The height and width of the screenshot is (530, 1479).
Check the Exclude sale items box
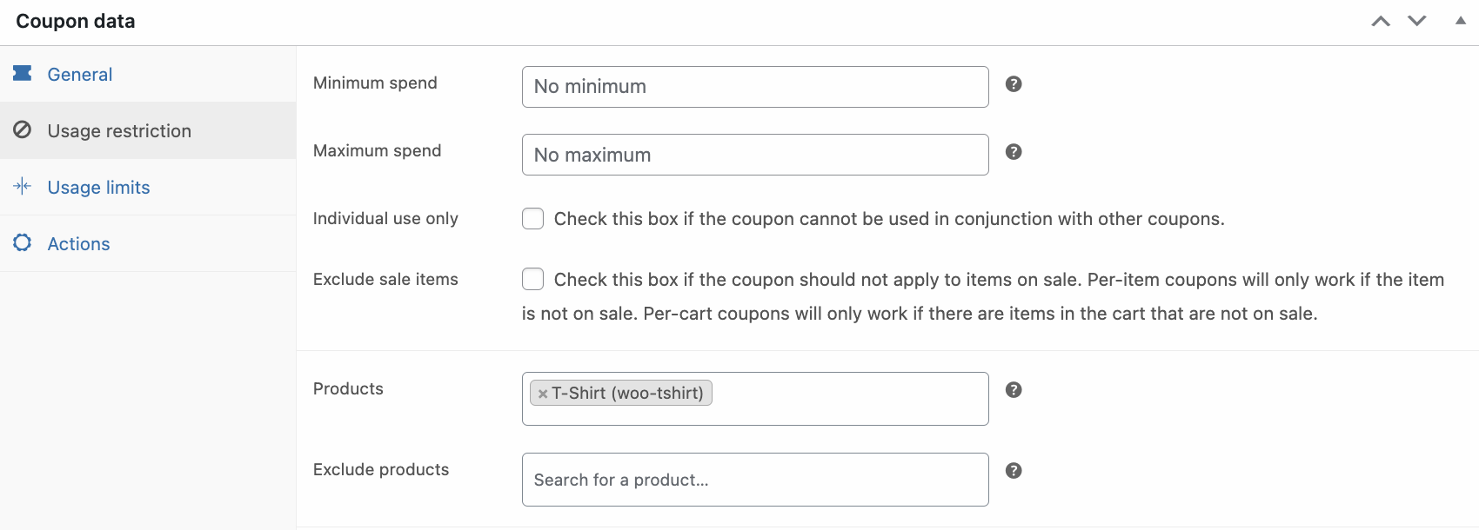click(x=532, y=279)
